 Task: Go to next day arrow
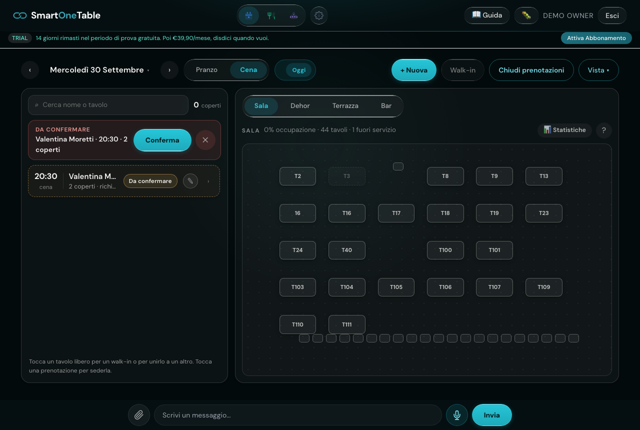[169, 70]
